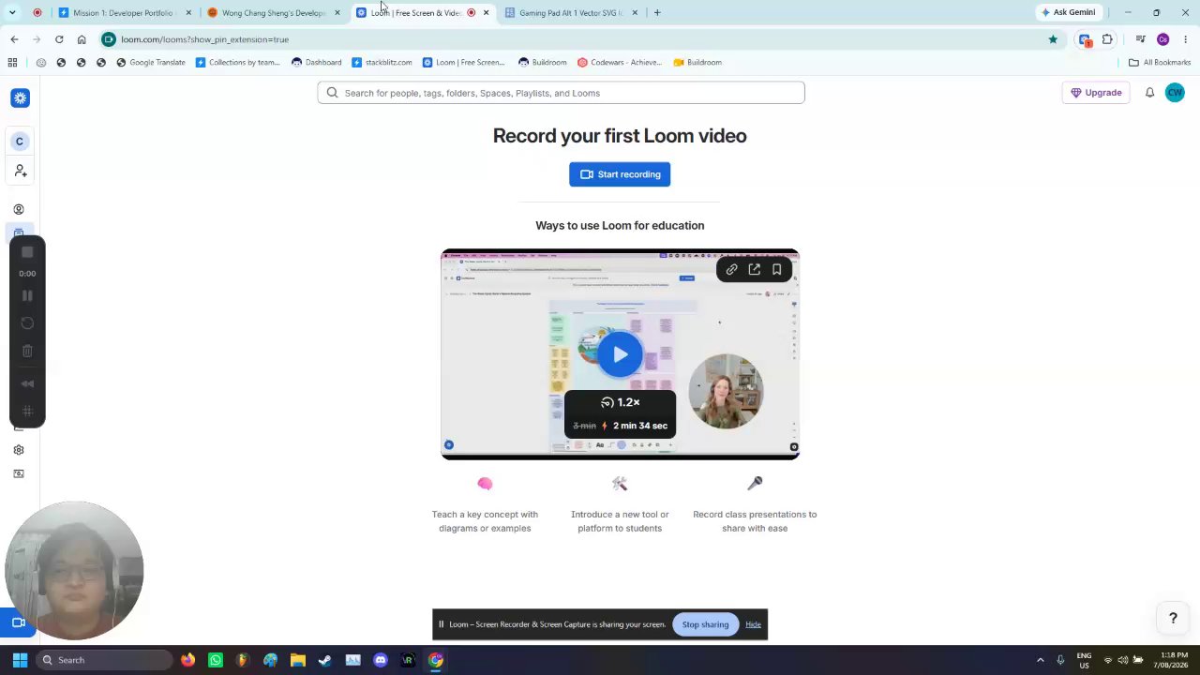Click the '2 min 34 sec' duration text
The height and width of the screenshot is (675, 1200).
pyautogui.click(x=640, y=426)
